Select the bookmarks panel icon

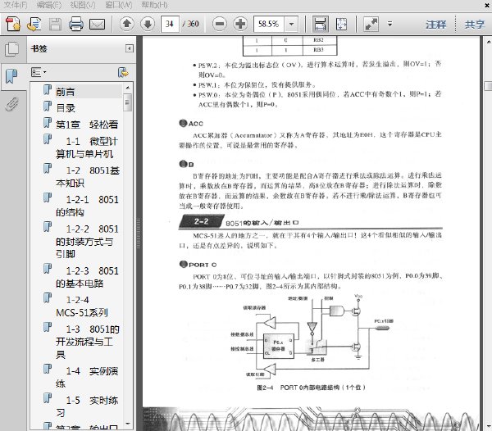(12, 77)
